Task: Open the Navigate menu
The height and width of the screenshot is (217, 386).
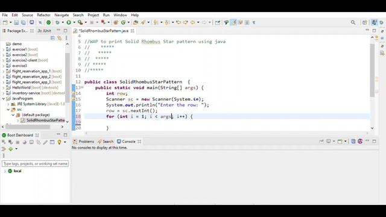Action: pyautogui.click(x=62, y=15)
